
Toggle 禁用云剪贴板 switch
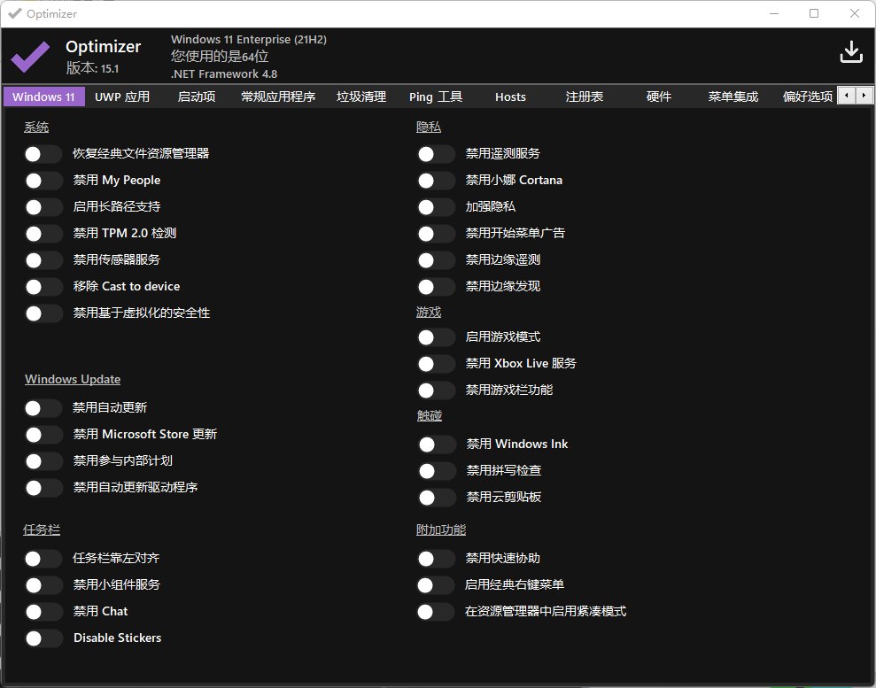(x=437, y=498)
